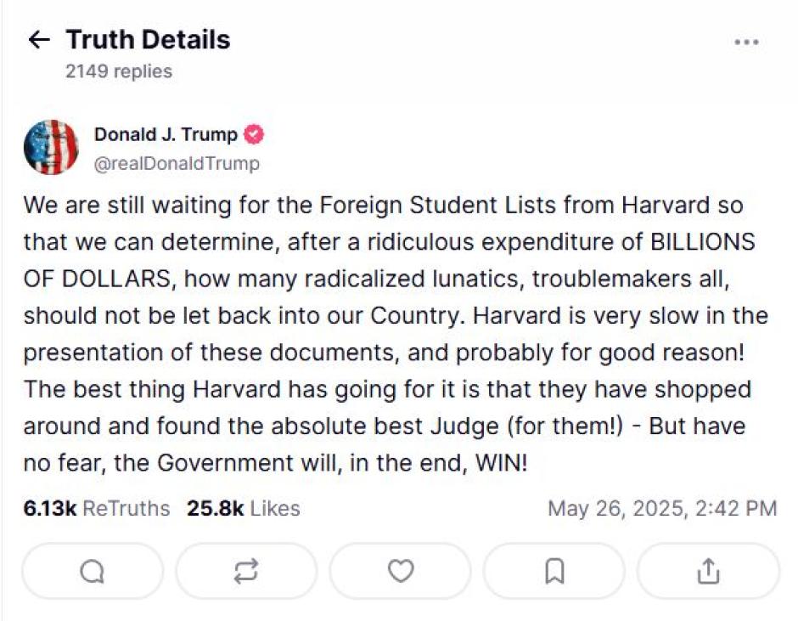Click the ReTruth icon below the post
The width and height of the screenshot is (798, 621).
tap(245, 571)
